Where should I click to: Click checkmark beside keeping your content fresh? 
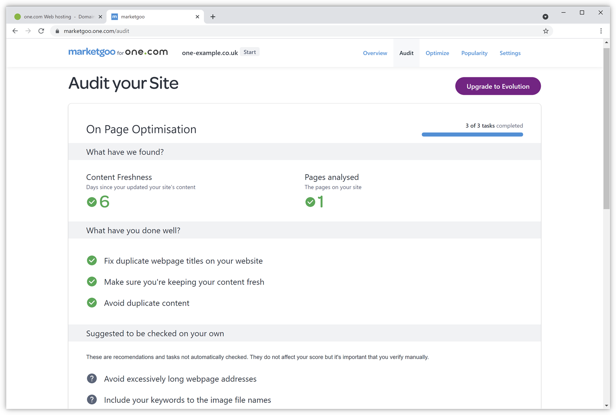point(92,282)
